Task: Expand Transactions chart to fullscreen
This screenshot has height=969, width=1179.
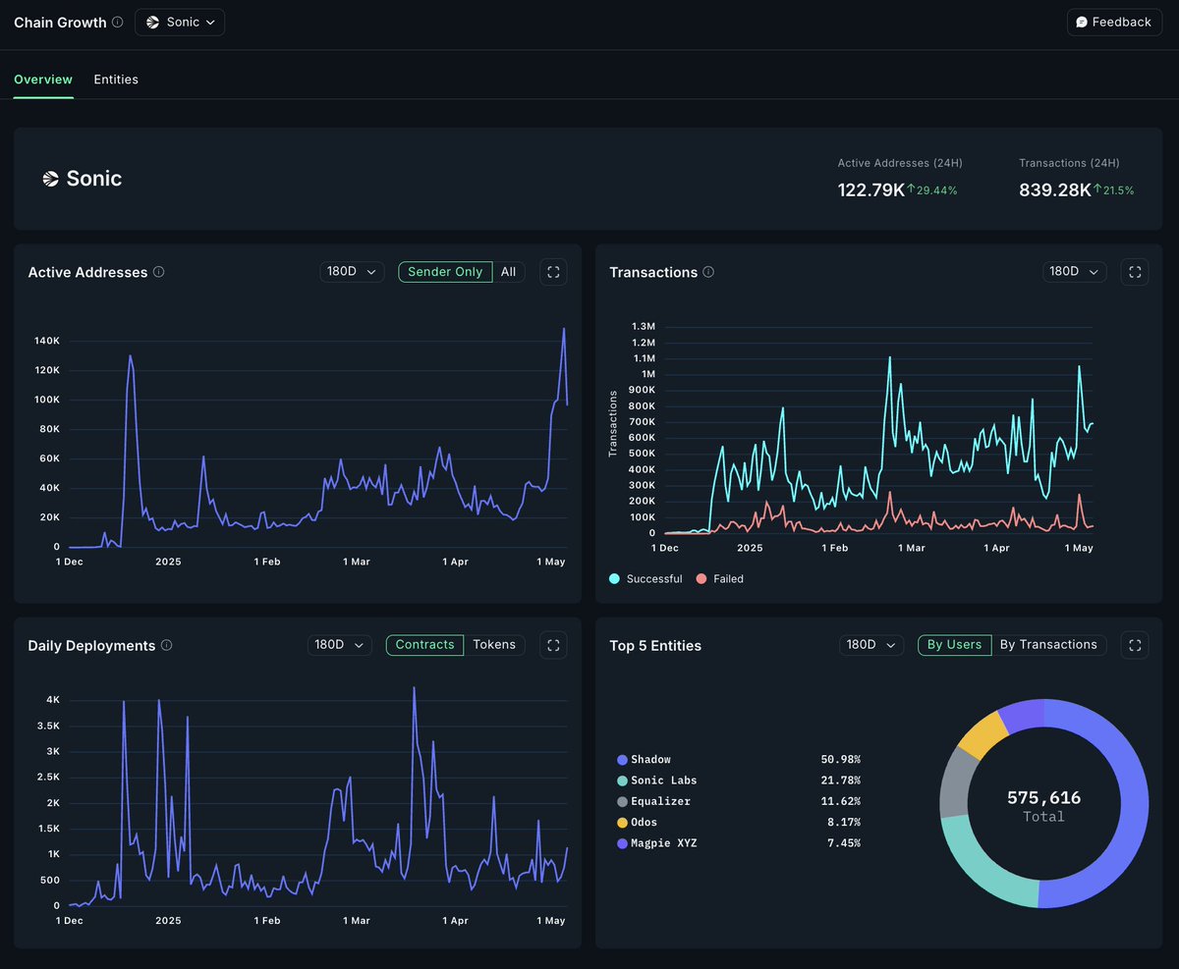Action: point(1135,272)
